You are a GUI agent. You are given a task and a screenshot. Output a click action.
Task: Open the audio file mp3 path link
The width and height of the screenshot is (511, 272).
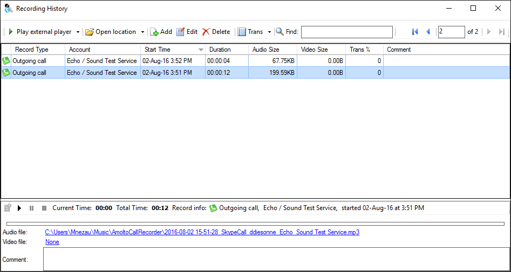click(202, 232)
